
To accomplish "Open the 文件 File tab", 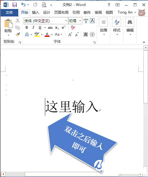I will (x=9, y=13).
